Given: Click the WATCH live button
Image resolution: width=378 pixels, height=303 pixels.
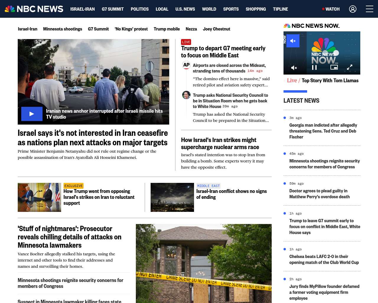Looking at the screenshot, I should point(331,9).
